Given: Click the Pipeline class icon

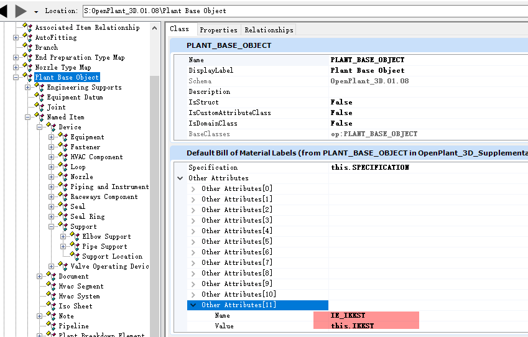Looking at the screenshot, I should point(51,326).
